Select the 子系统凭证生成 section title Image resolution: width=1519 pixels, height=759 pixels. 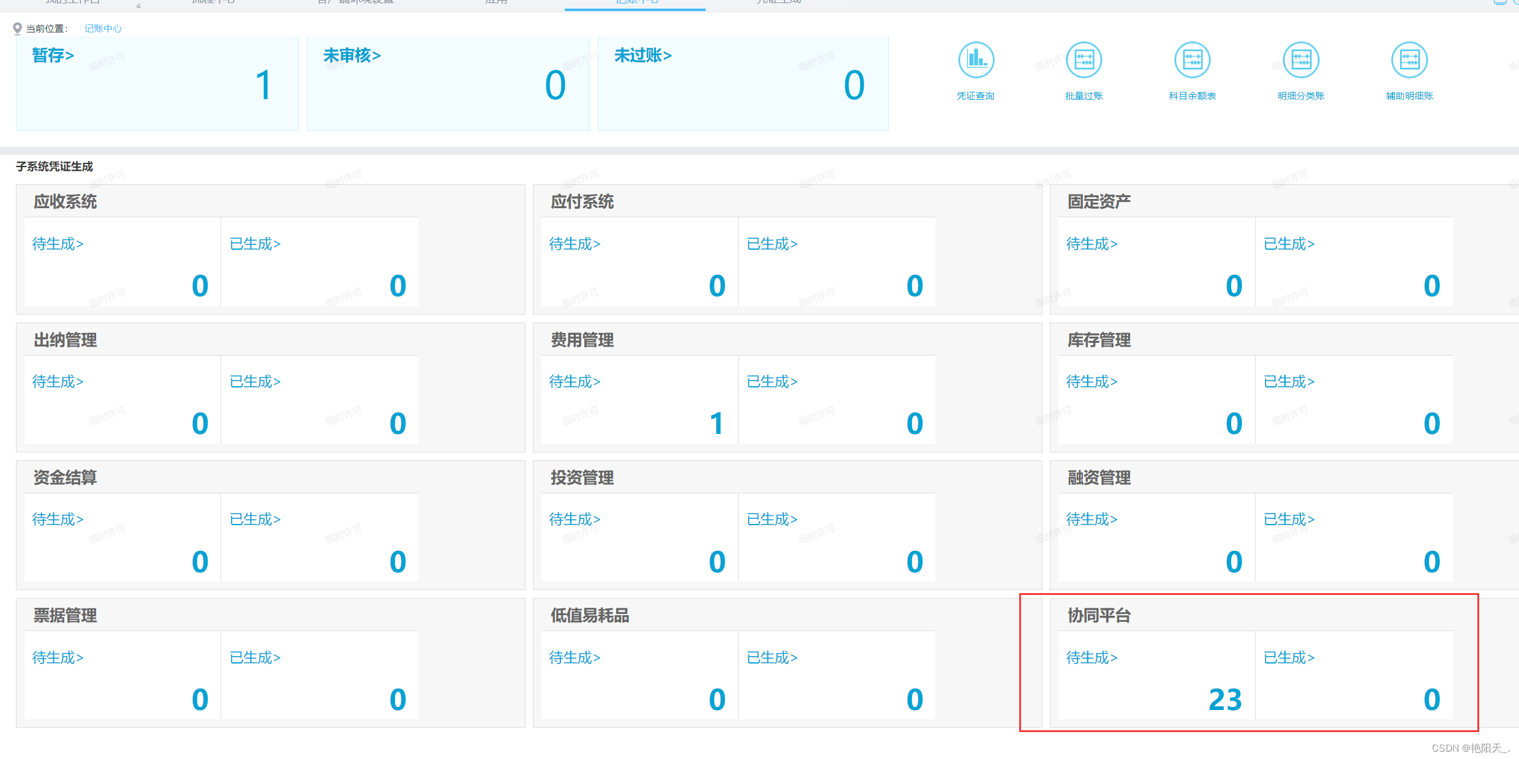pos(55,166)
